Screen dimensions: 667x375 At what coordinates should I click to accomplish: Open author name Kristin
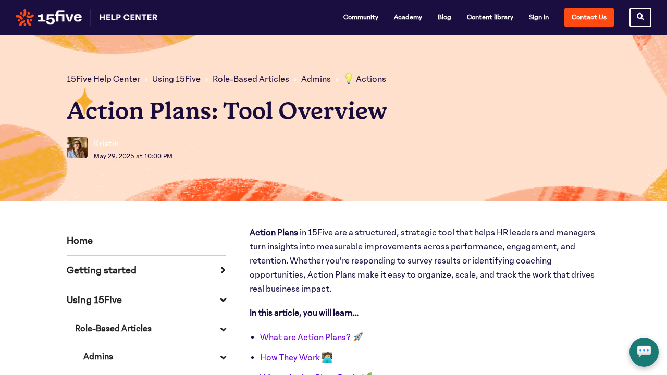click(x=106, y=144)
